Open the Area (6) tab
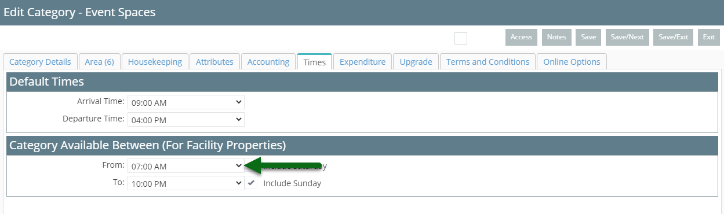The image size is (724, 214). (99, 62)
